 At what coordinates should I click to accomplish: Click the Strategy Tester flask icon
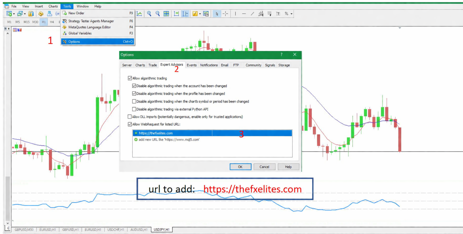pyautogui.click(x=49, y=14)
